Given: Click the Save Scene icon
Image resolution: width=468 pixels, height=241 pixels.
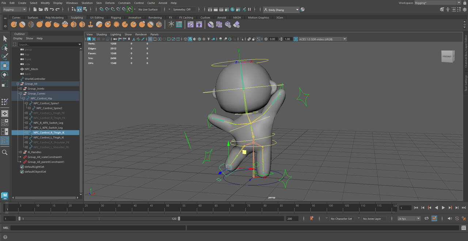Looking at the screenshot, I should click(46, 9).
